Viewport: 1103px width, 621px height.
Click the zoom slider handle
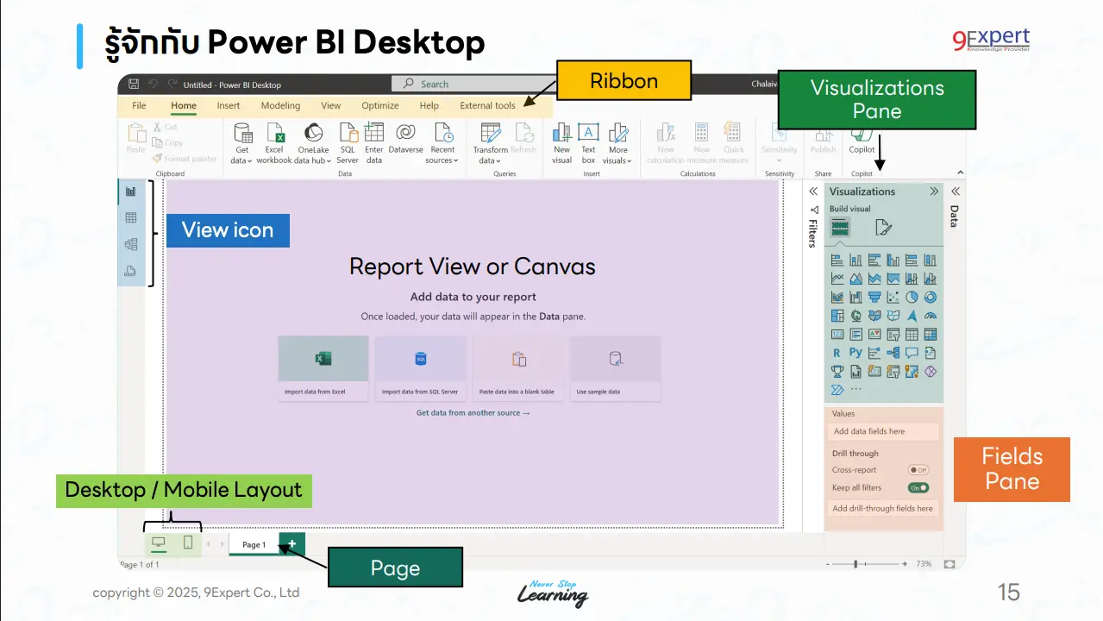point(855,564)
